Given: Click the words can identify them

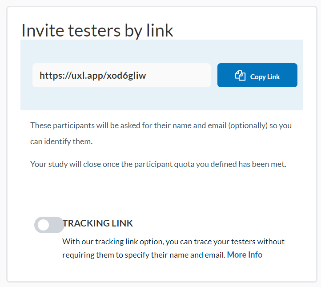Looking at the screenshot, I should [61, 141].
